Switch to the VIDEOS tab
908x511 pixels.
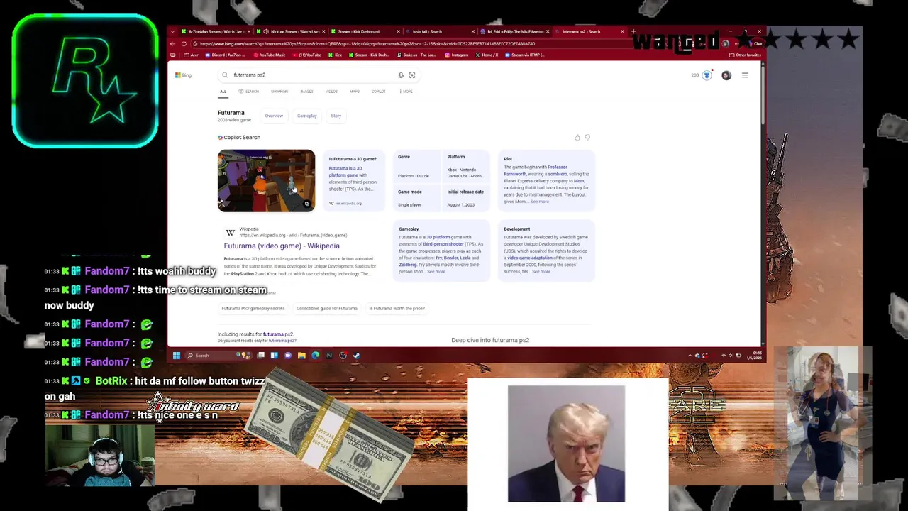331,92
